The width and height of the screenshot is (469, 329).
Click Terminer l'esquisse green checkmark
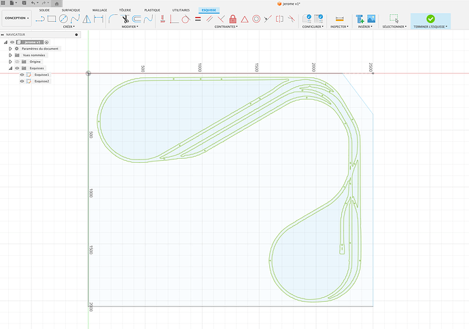pos(430,19)
